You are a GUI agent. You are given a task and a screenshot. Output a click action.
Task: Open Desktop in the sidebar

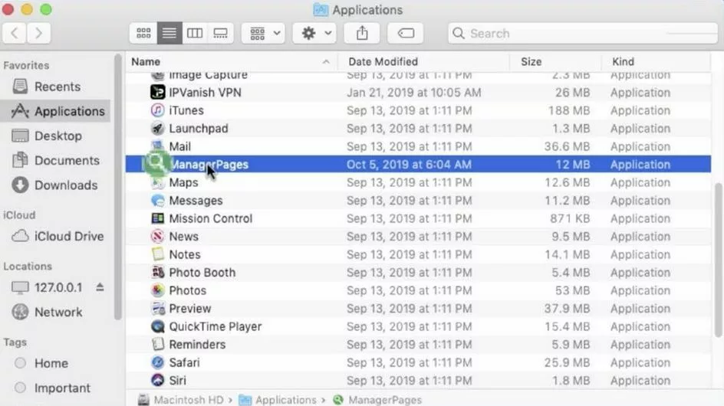55,136
